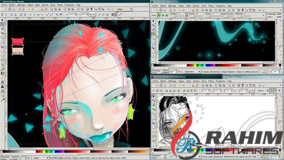This screenshot has height=160, width=284.
Task: Open the Défaut dropdown in main window toolbar
Action: click(124, 9)
